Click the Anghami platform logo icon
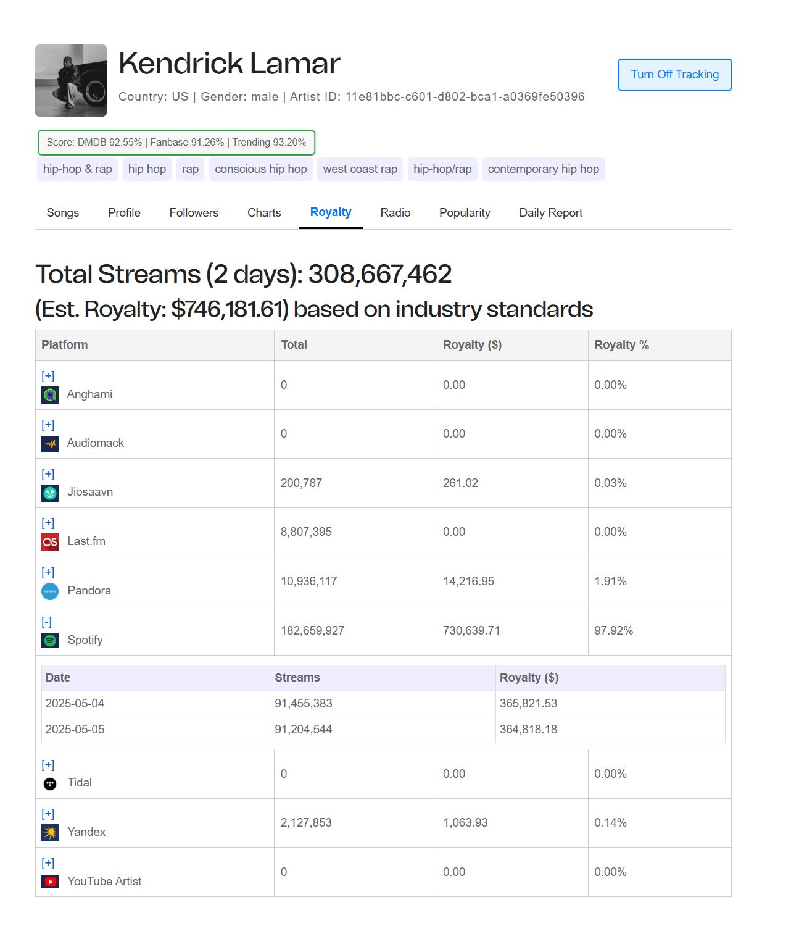Screen dimensions: 799x926 coord(50,394)
